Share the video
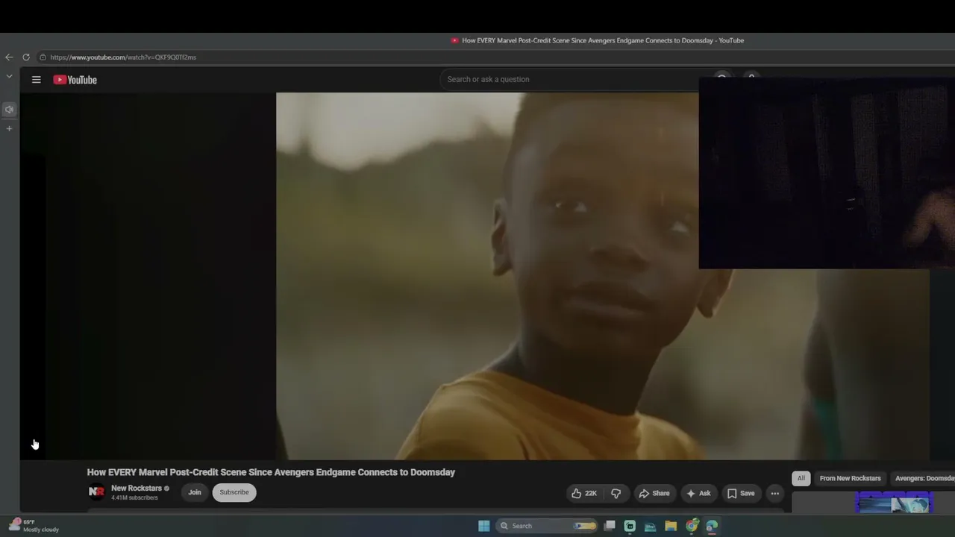Viewport: 955px width, 537px height. pyautogui.click(x=654, y=493)
